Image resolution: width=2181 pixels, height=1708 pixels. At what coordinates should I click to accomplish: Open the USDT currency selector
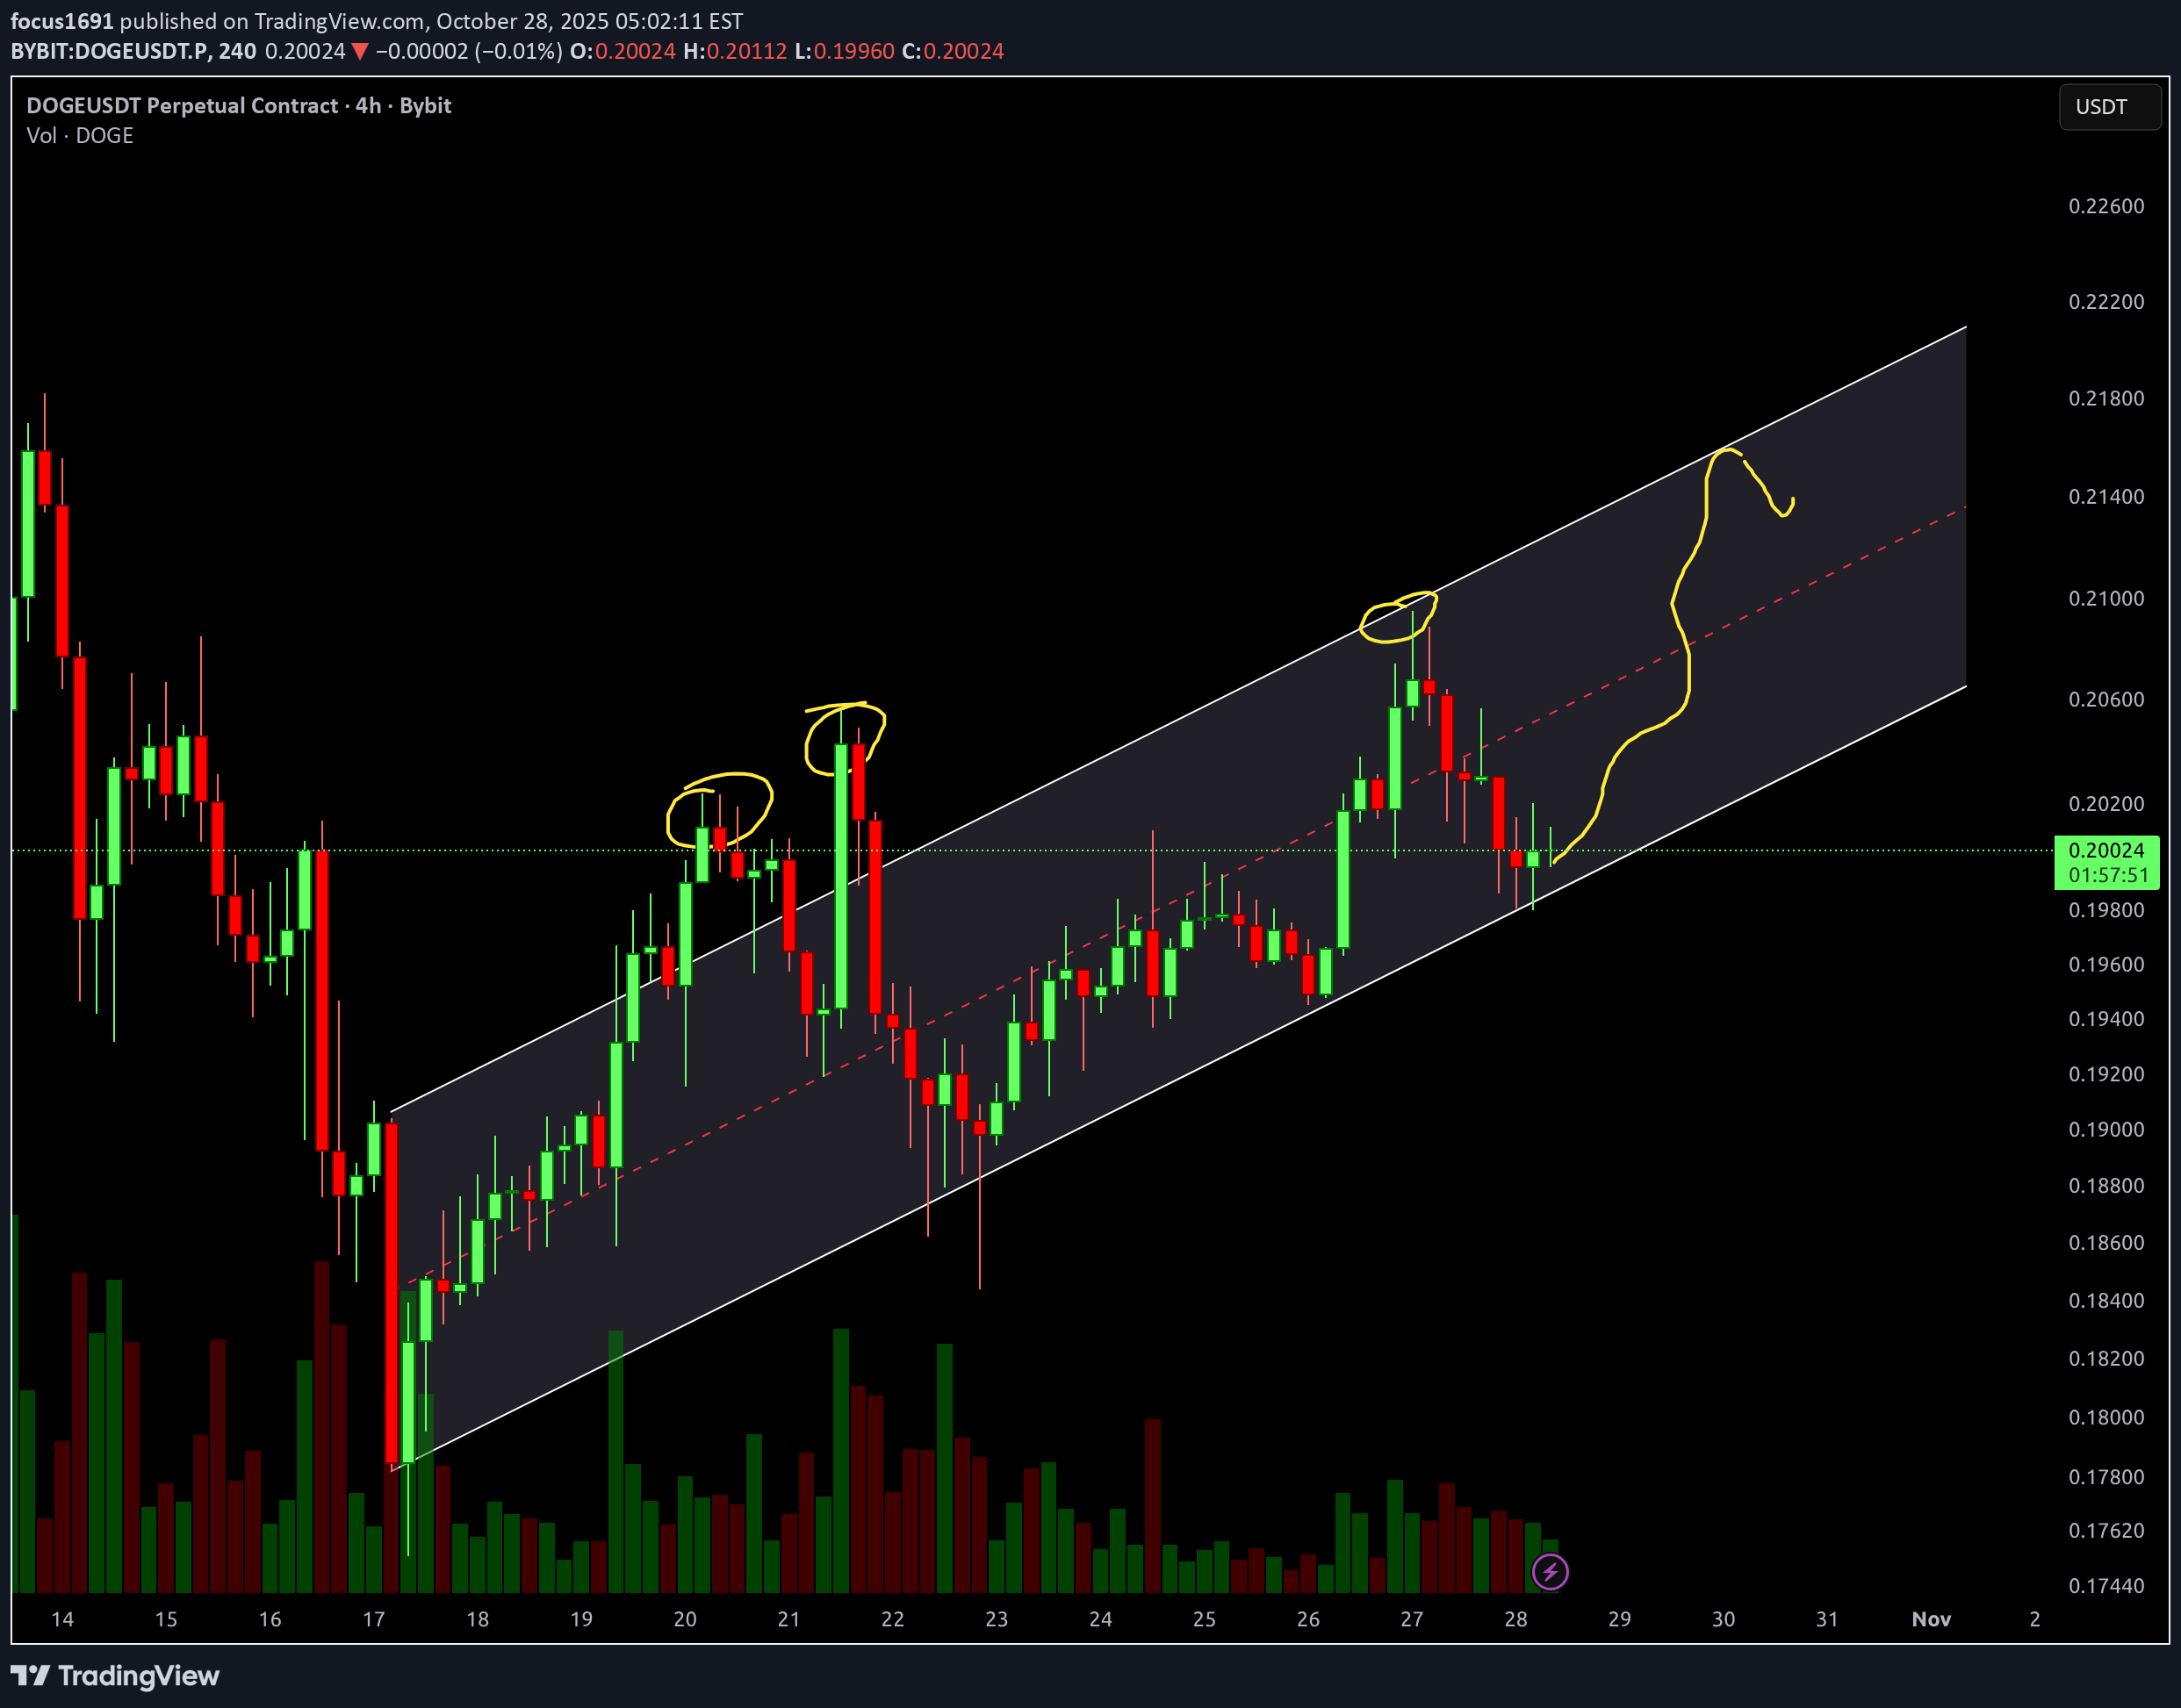(x=2109, y=107)
